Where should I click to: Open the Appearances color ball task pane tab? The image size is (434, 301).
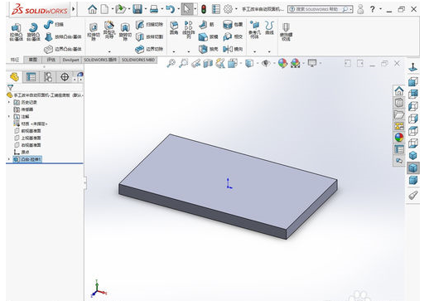coord(399,138)
